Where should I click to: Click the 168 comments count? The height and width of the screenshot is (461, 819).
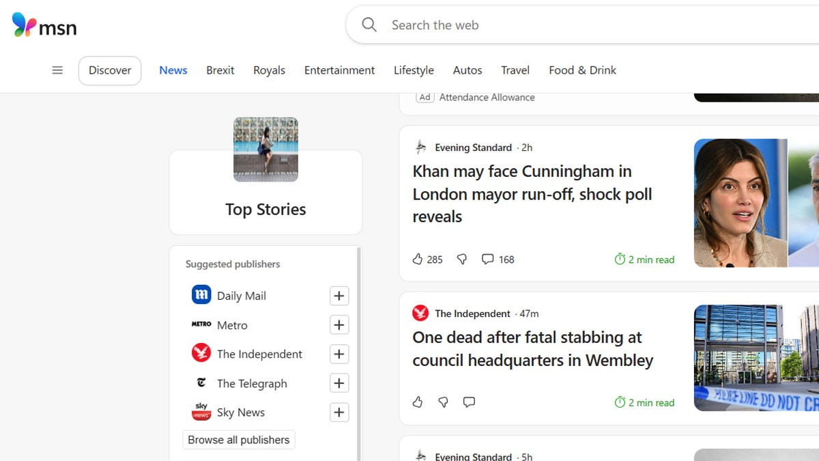pyautogui.click(x=506, y=260)
